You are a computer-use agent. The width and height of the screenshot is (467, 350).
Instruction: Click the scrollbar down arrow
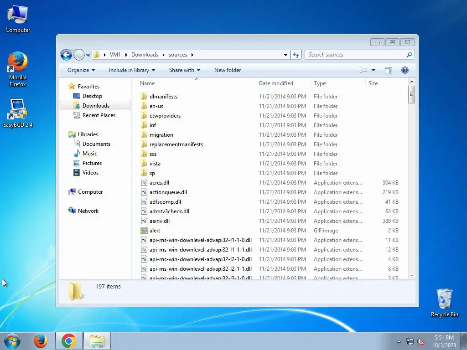pyautogui.click(x=412, y=276)
